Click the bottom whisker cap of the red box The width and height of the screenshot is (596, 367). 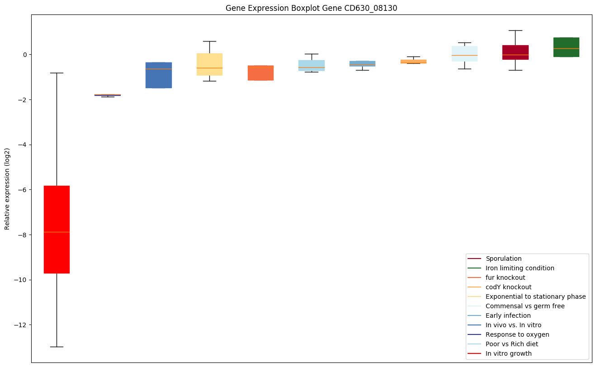(x=57, y=347)
